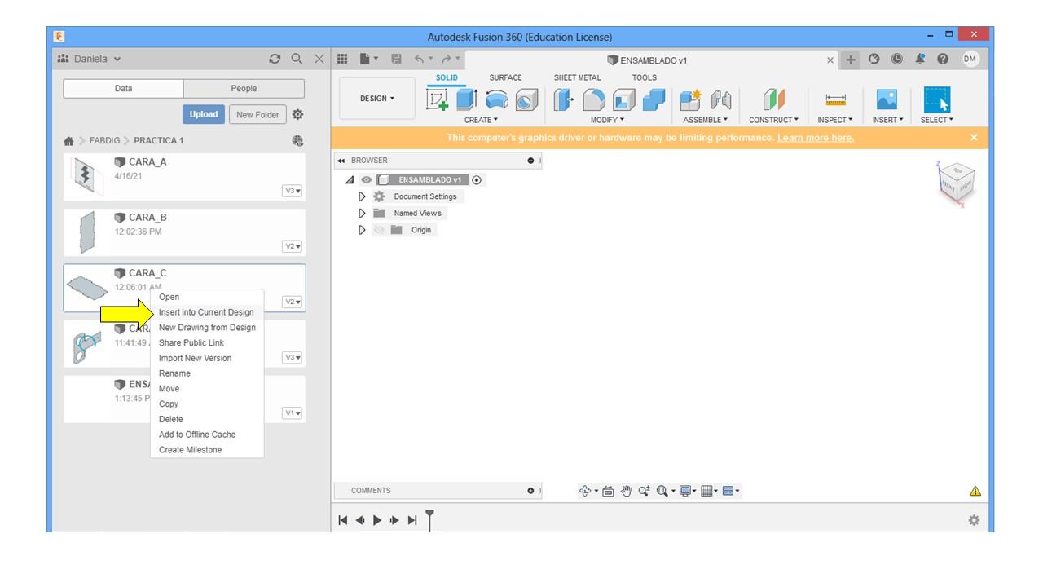The width and height of the screenshot is (1043, 587).
Task: Open the Job Status clock icon
Action: tap(897, 59)
